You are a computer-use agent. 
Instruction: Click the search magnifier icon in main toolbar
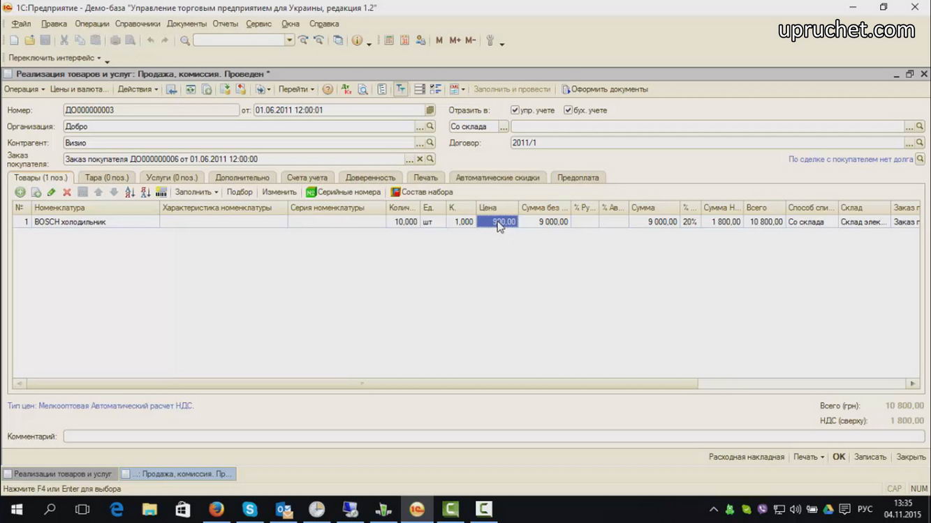pyautogui.click(x=185, y=40)
